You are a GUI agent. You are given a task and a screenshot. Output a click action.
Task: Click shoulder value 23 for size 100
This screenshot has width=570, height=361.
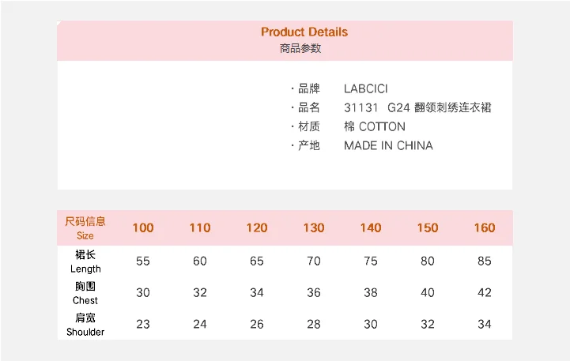[143, 324]
